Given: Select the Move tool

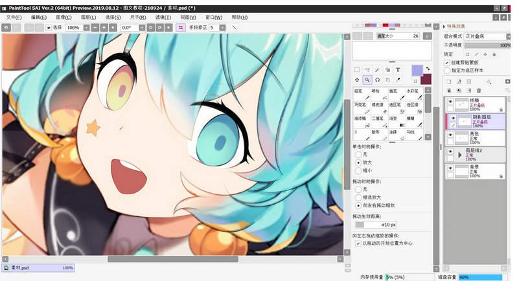Looking at the screenshot, I should tap(357, 80).
